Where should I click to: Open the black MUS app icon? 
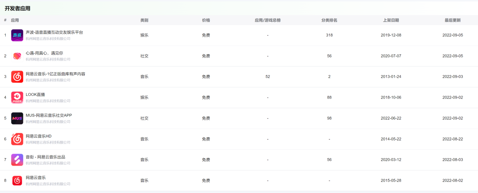coord(17,118)
